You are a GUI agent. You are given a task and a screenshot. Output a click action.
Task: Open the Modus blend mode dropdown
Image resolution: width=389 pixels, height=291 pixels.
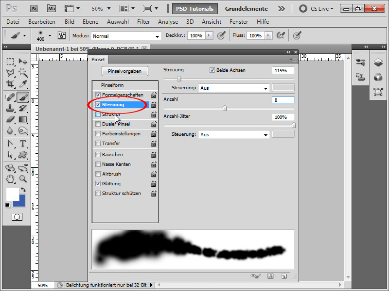126,36
